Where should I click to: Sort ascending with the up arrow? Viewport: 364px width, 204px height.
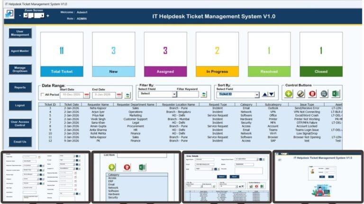[264, 94]
